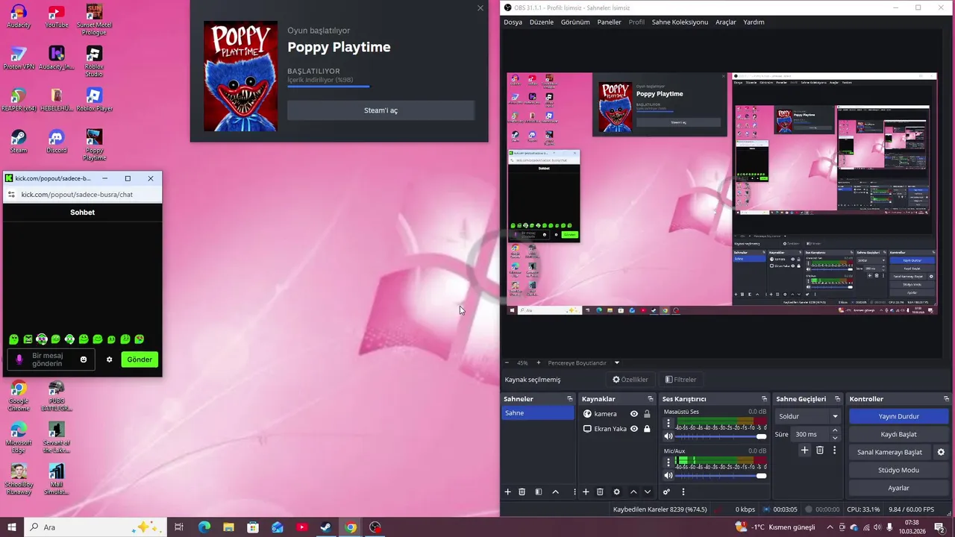Open emoji picker in Kick message box
This screenshot has height=537, width=955.
coord(84,359)
